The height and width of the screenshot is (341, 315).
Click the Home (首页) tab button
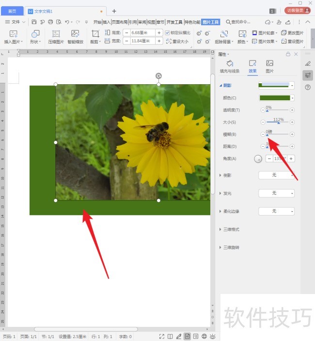12,11
